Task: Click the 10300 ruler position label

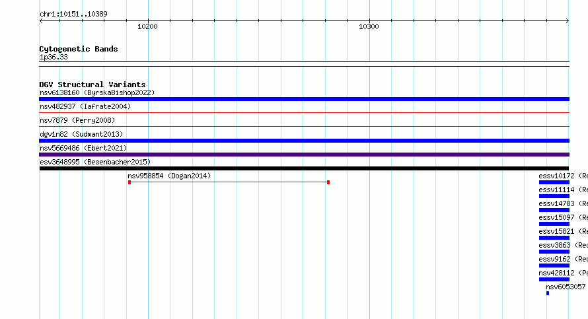Action: coord(369,26)
